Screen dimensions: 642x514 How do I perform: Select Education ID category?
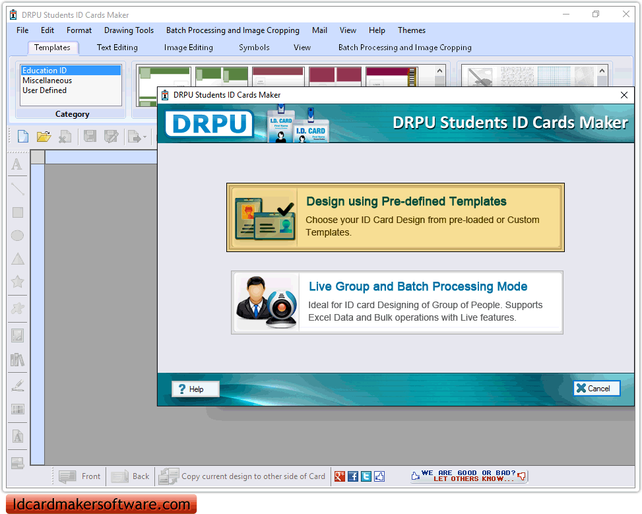coord(71,71)
